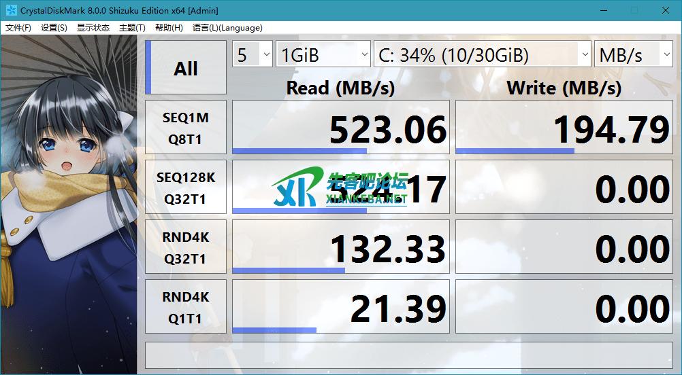
Task: Click the empty comment field at bottom
Action: [x=408, y=355]
